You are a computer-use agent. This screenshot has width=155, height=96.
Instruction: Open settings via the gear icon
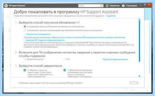pos(107,6)
